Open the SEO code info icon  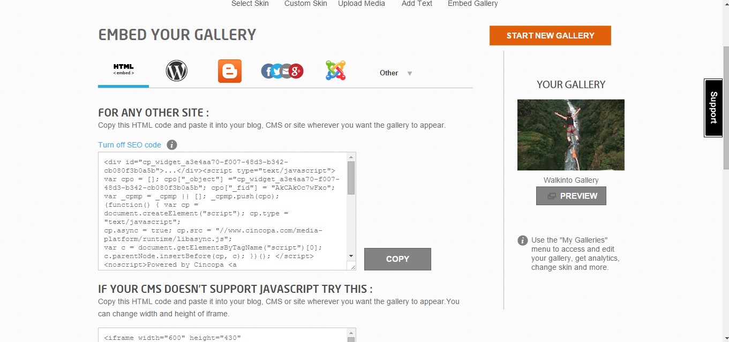pos(172,145)
